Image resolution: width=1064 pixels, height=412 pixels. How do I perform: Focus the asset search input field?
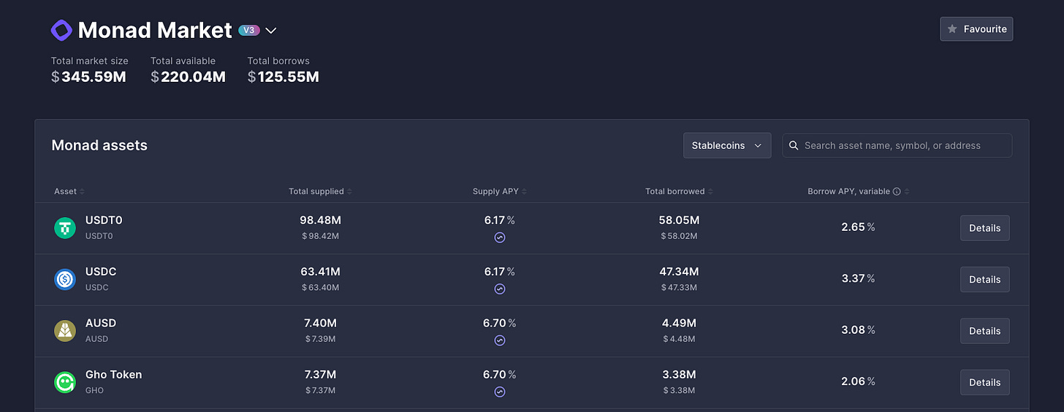(x=897, y=145)
